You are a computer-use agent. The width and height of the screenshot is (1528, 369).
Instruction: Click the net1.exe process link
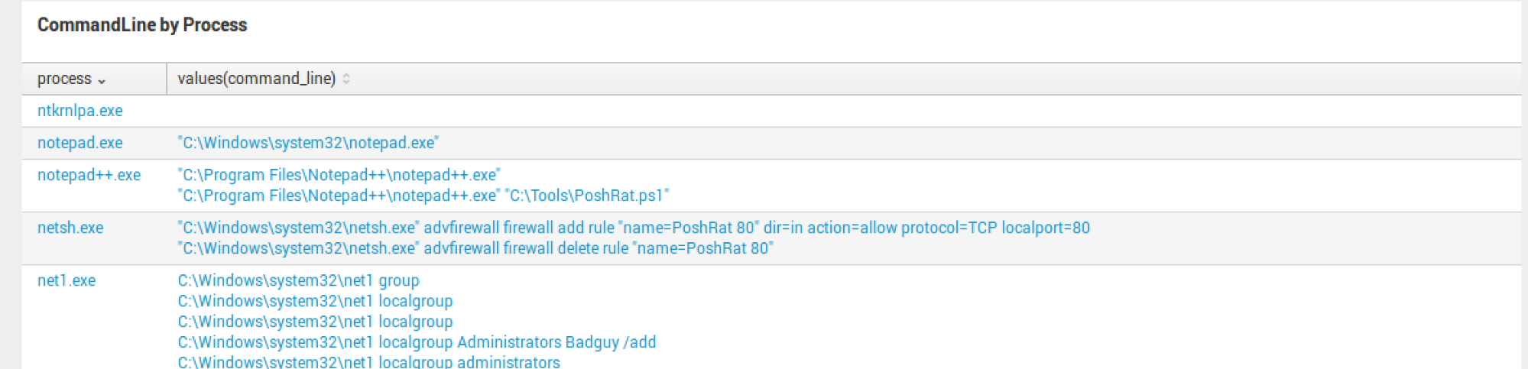tap(67, 280)
